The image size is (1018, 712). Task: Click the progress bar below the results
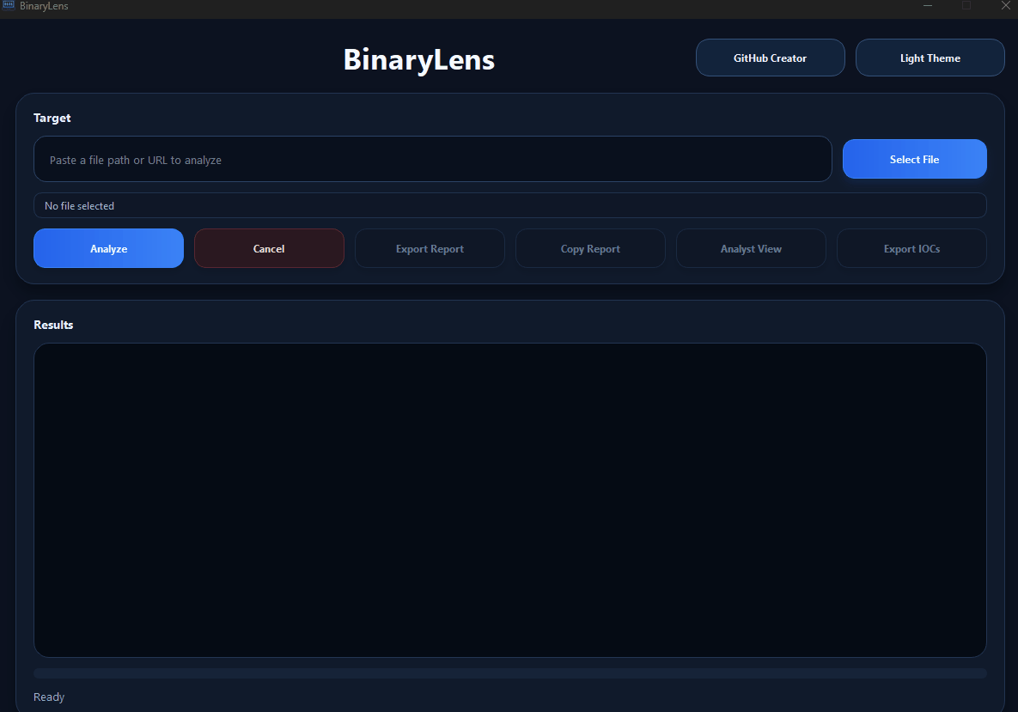pyautogui.click(x=509, y=672)
